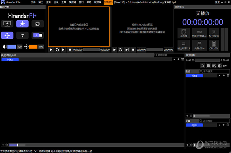Image resolution: width=231 pixels, height=153 pixels.
Task: Delete resource at bottom of video panel
Action: coord(7,145)
